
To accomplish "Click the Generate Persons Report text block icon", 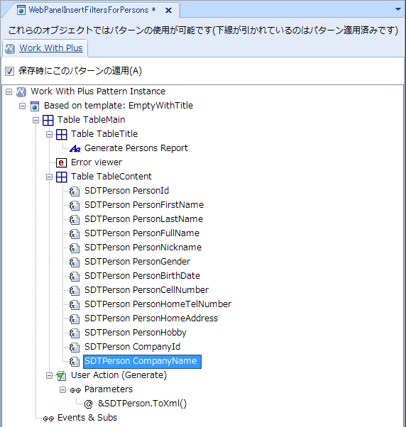I will pos(75,148).
